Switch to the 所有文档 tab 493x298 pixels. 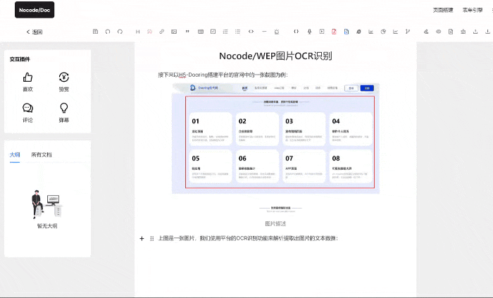[x=42, y=155]
